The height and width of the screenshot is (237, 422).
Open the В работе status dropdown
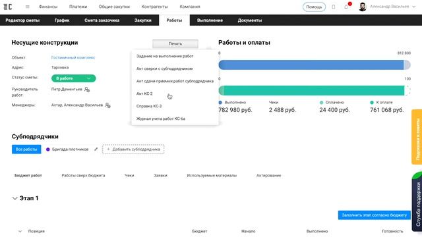(x=73, y=78)
